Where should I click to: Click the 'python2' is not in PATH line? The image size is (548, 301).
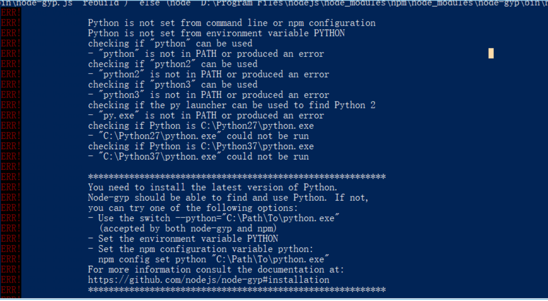coord(209,74)
